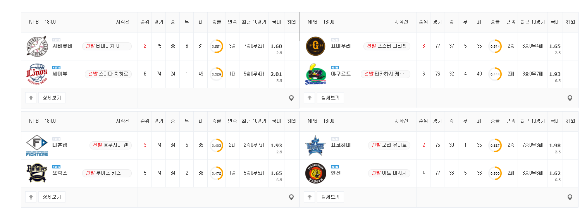Click the 0.551 win rate circle for 지바롯데
The height and width of the screenshot is (218, 587).
point(216,46)
